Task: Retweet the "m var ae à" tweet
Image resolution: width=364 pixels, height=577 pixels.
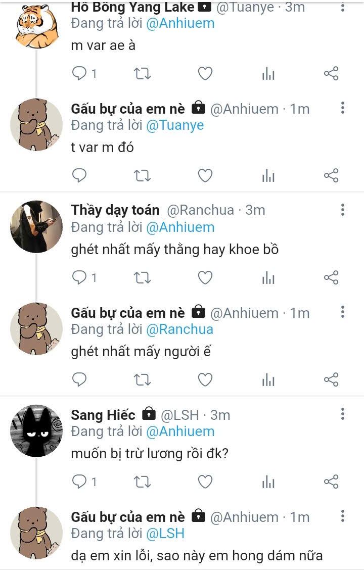Action: 142,74
